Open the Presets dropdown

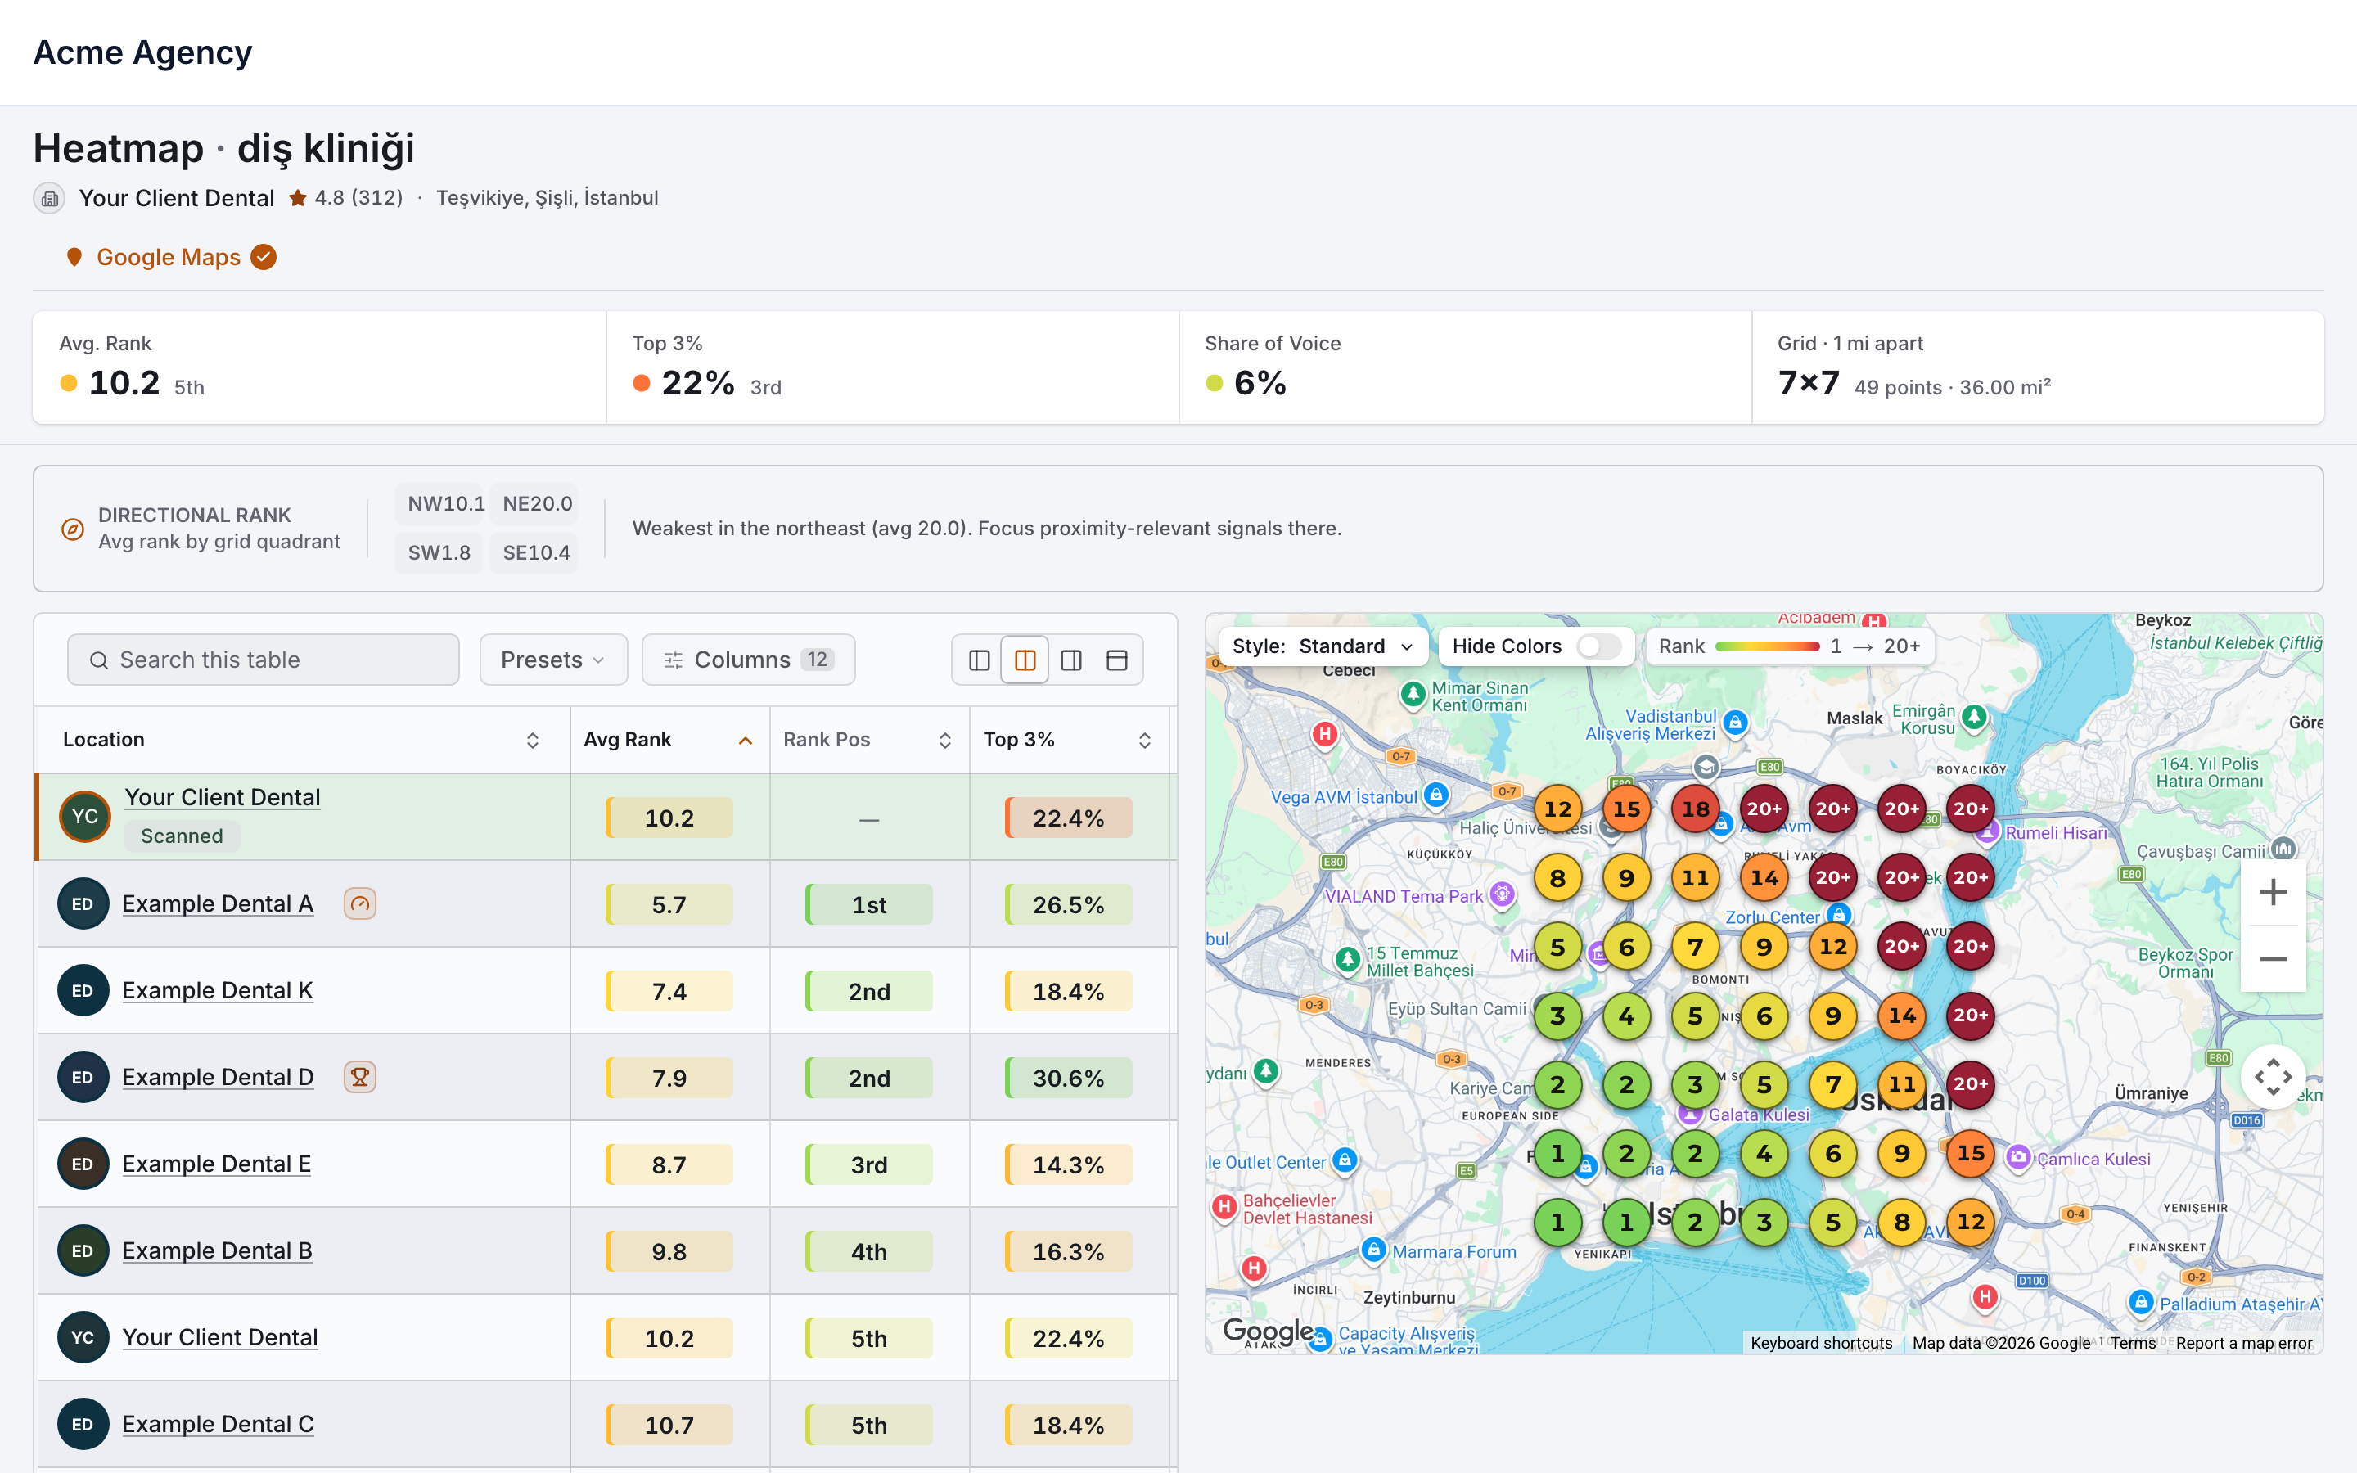pyautogui.click(x=553, y=660)
